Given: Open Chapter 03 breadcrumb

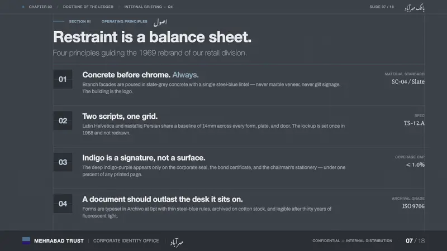Looking at the screenshot, I should [x=40, y=7].
